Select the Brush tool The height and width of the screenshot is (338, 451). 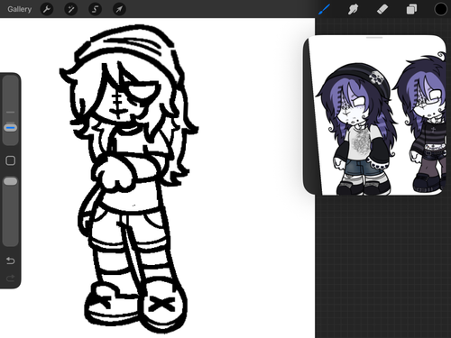click(x=325, y=9)
